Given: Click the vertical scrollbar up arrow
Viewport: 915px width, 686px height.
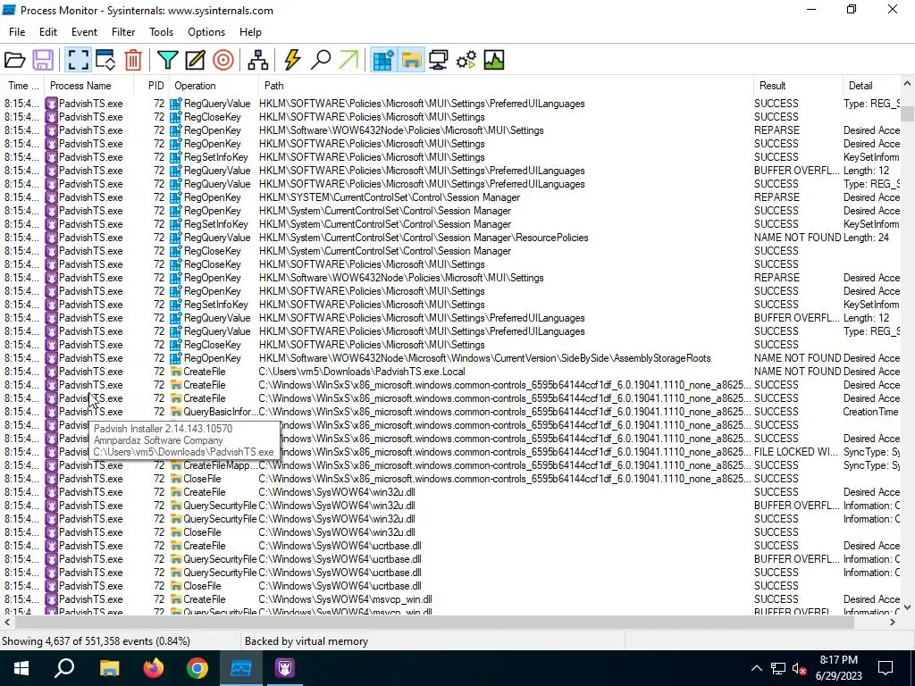Looking at the screenshot, I should [907, 84].
